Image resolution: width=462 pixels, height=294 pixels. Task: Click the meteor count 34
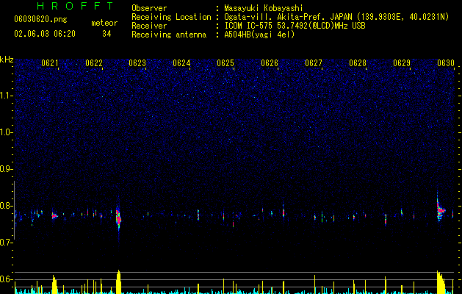click(x=107, y=34)
